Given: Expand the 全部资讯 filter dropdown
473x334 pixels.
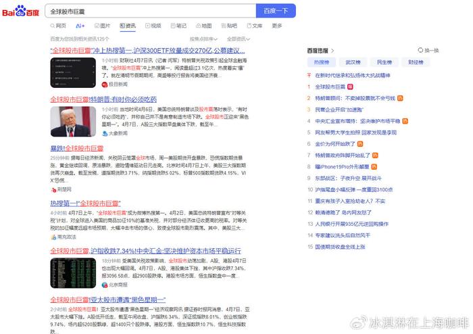Looking at the screenshot, I should [x=239, y=39].
